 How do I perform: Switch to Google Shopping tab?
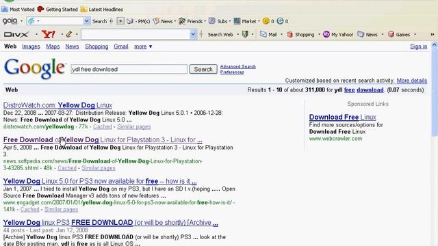click(96, 46)
